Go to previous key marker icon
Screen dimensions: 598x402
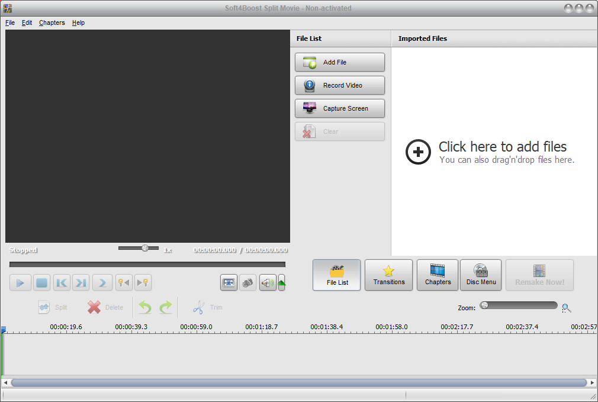124,282
